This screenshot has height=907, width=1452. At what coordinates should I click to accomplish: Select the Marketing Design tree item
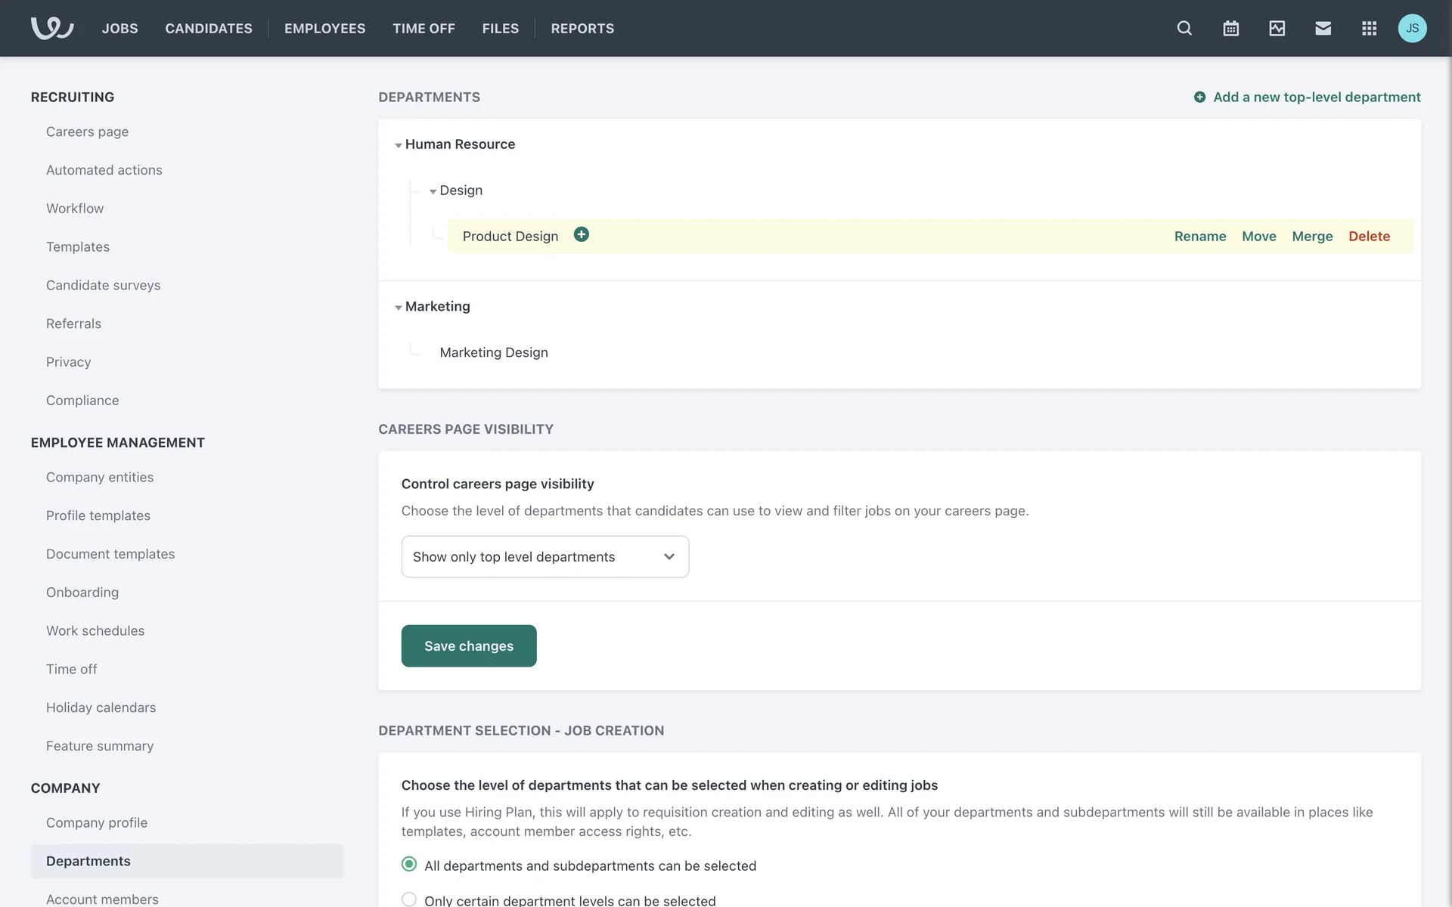click(x=493, y=352)
